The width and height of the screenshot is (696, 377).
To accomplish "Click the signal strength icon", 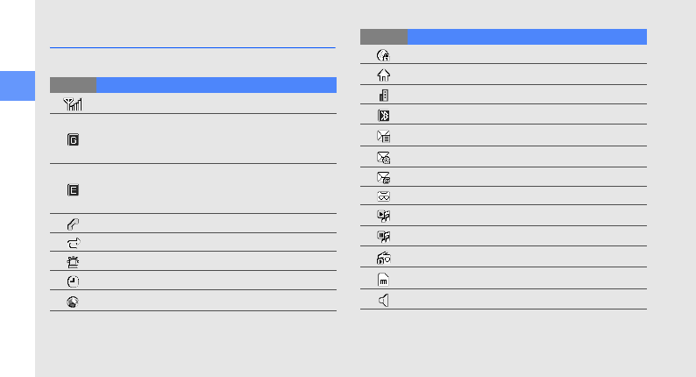I will 73,103.
